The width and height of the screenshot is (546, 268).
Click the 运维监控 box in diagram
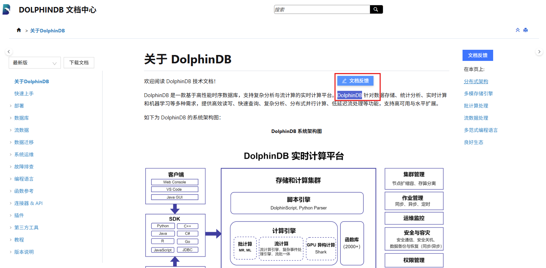pyautogui.click(x=414, y=218)
